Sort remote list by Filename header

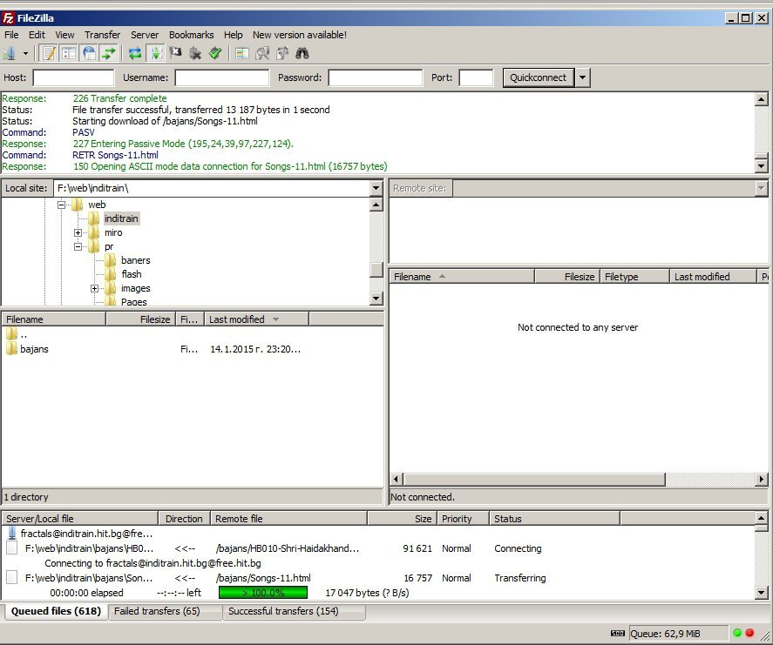[x=461, y=277]
